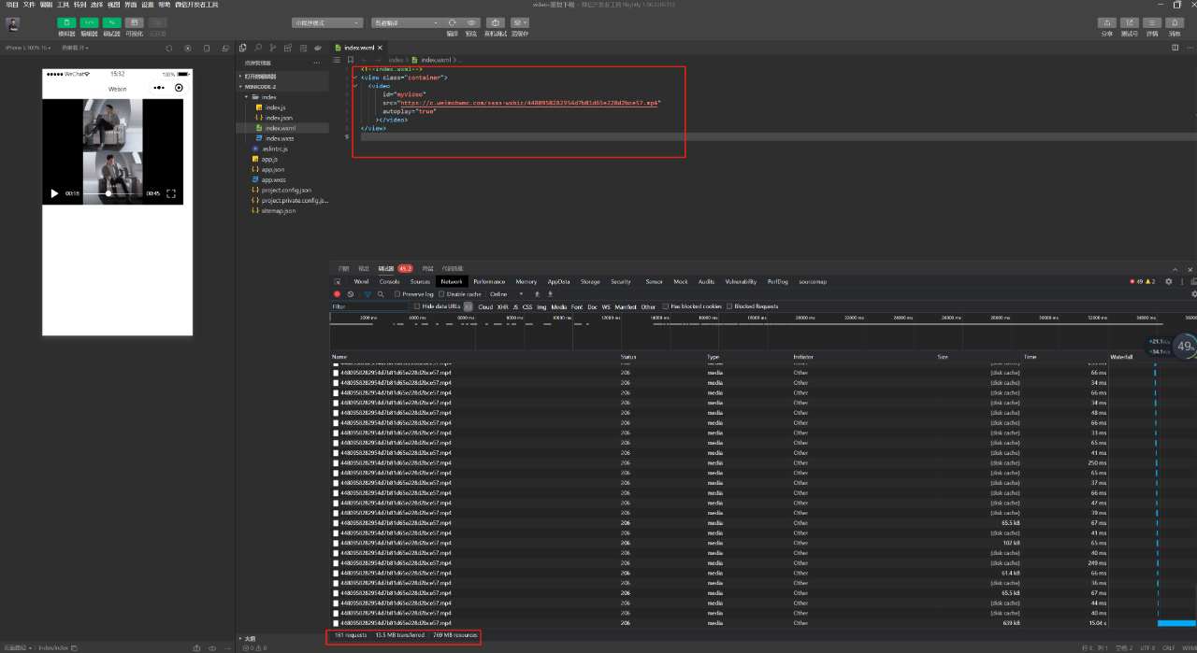Click the real-device debugging icon

(496, 22)
